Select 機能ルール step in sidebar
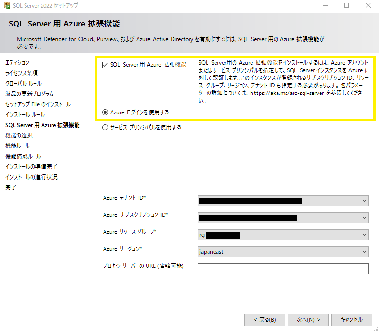381x335 pixels. pos(17,146)
